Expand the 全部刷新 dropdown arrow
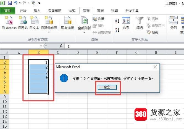This screenshot has height=129, width=184. pyautogui.click(x=84, y=33)
